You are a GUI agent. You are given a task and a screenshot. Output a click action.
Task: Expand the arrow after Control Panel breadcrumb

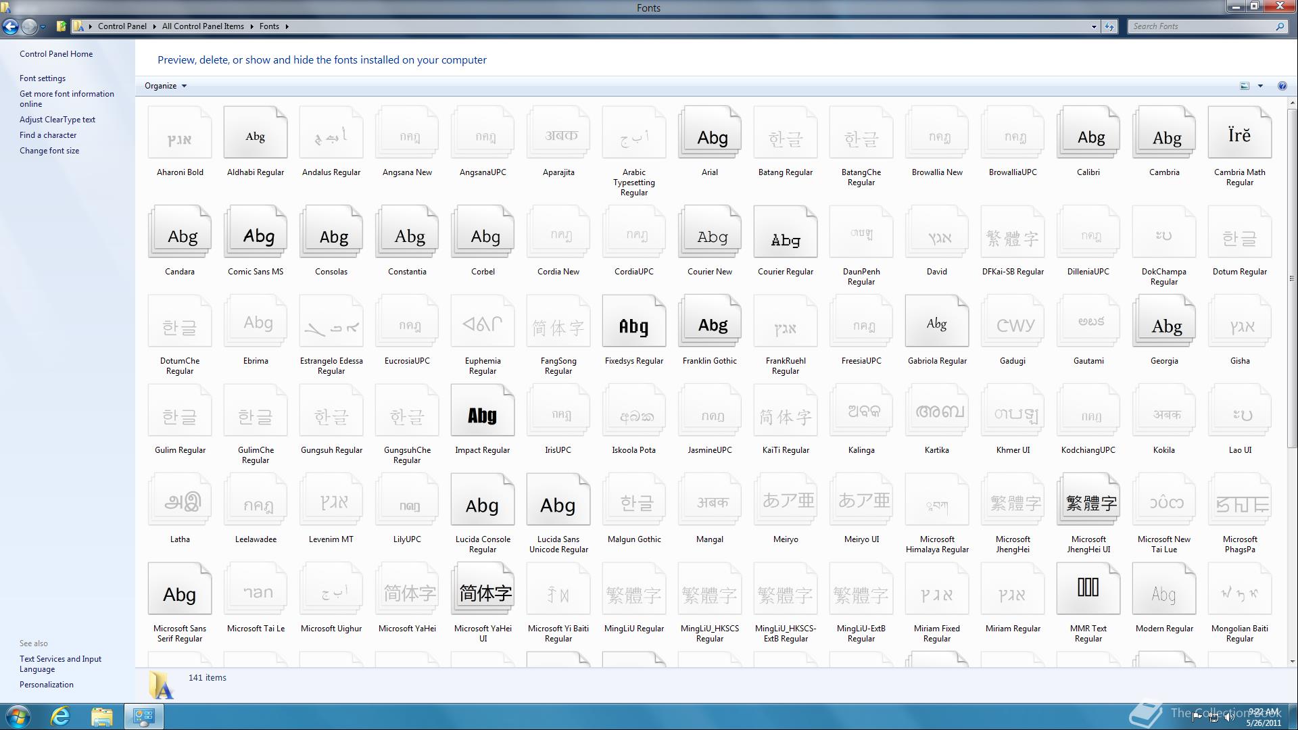pos(155,26)
